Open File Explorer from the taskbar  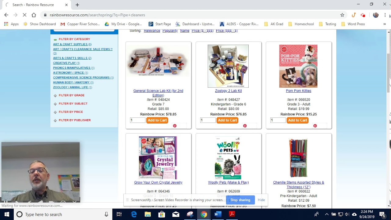pos(148,214)
